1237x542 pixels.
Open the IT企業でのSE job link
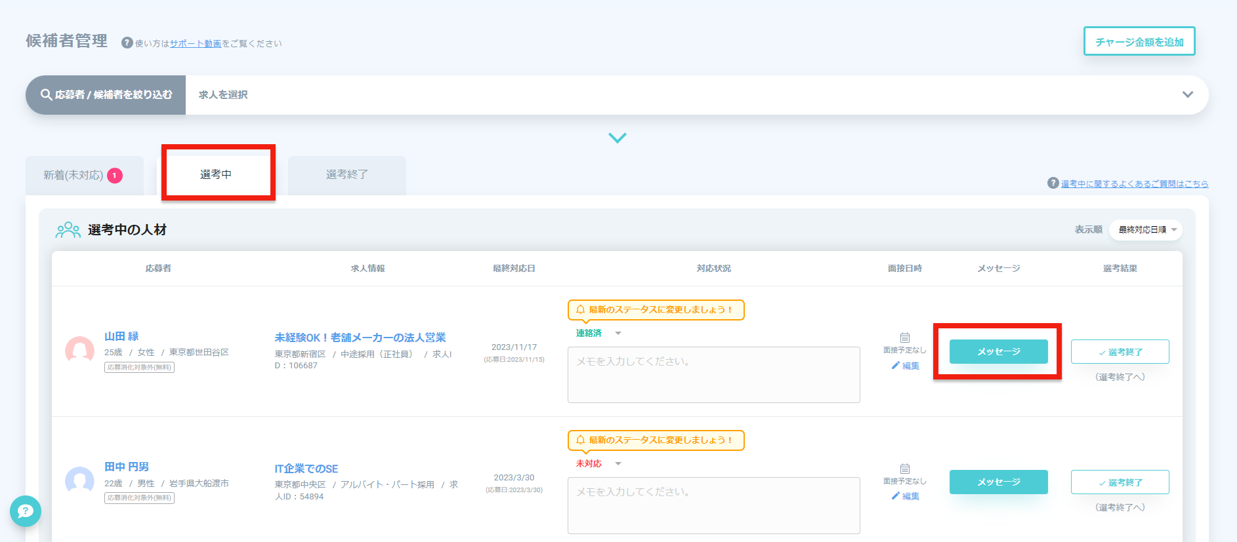306,469
